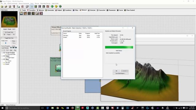Click the third green circle build icon
The height and width of the screenshot is (110, 196).
tap(60, 6)
